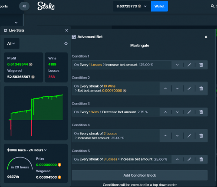217x187 pixels.
Task: Delete Condition 5 trash icon
Action: coord(201,159)
